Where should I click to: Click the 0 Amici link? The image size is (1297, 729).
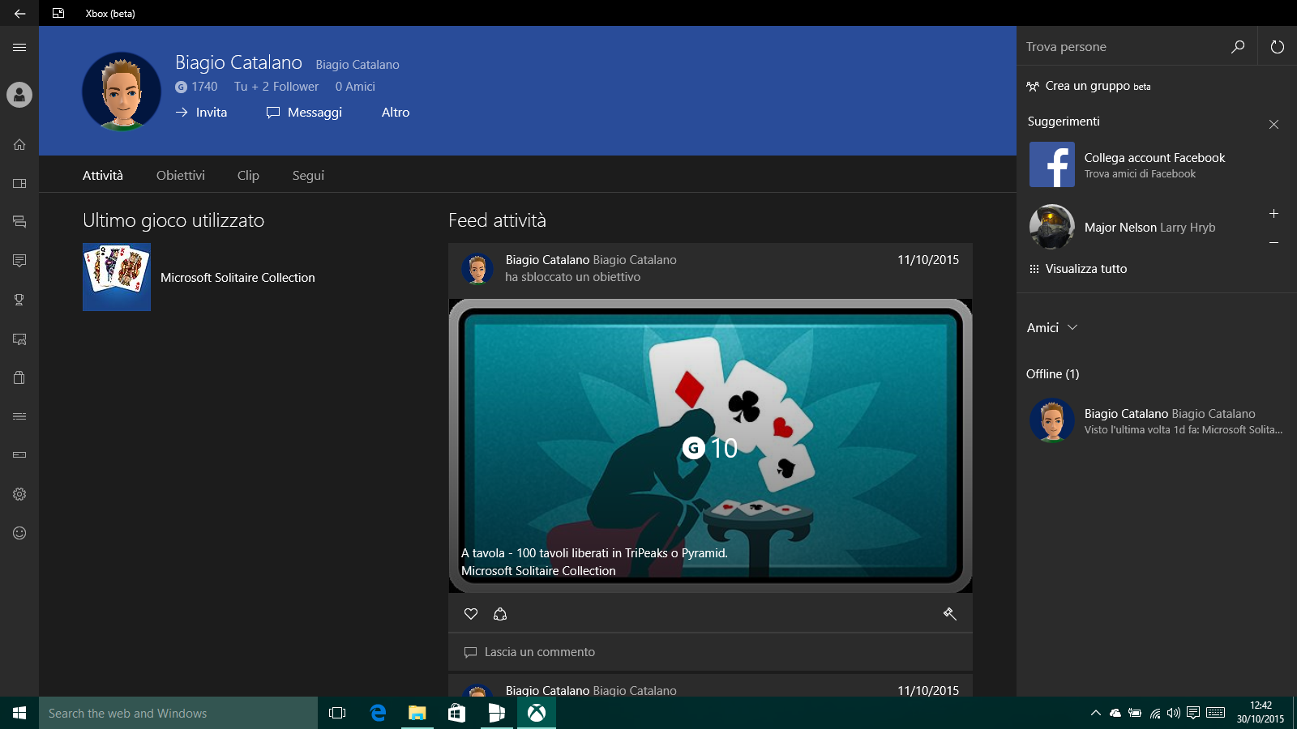(355, 87)
